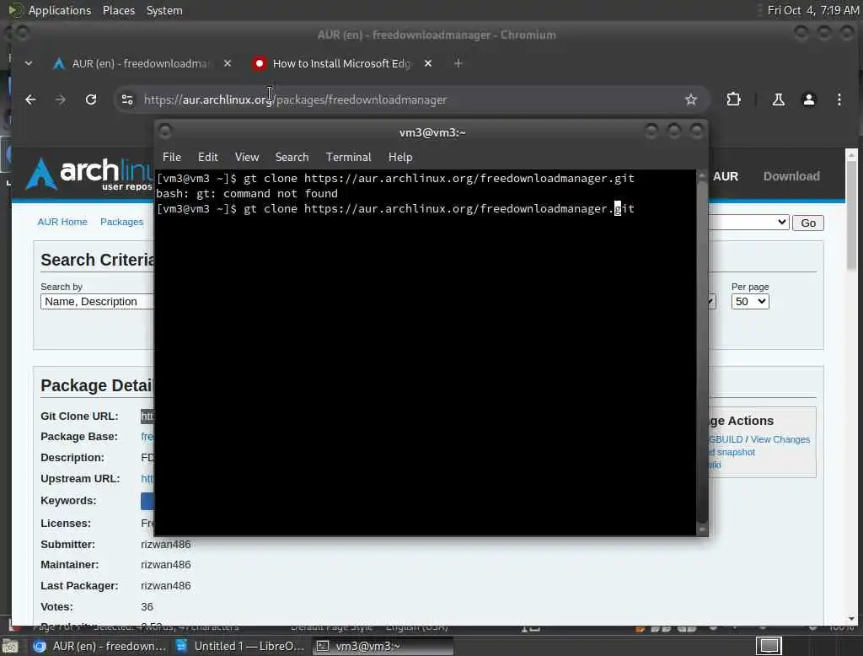Image resolution: width=863 pixels, height=656 pixels.
Task: Bookmark this page with star icon
Action: pos(691,99)
